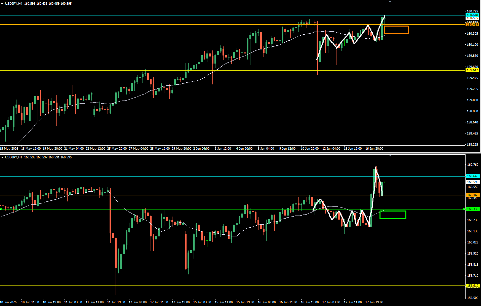Click the 15 Jun 03:00 time label
Viewport: 481px width, 306px height.
[202, 302]
